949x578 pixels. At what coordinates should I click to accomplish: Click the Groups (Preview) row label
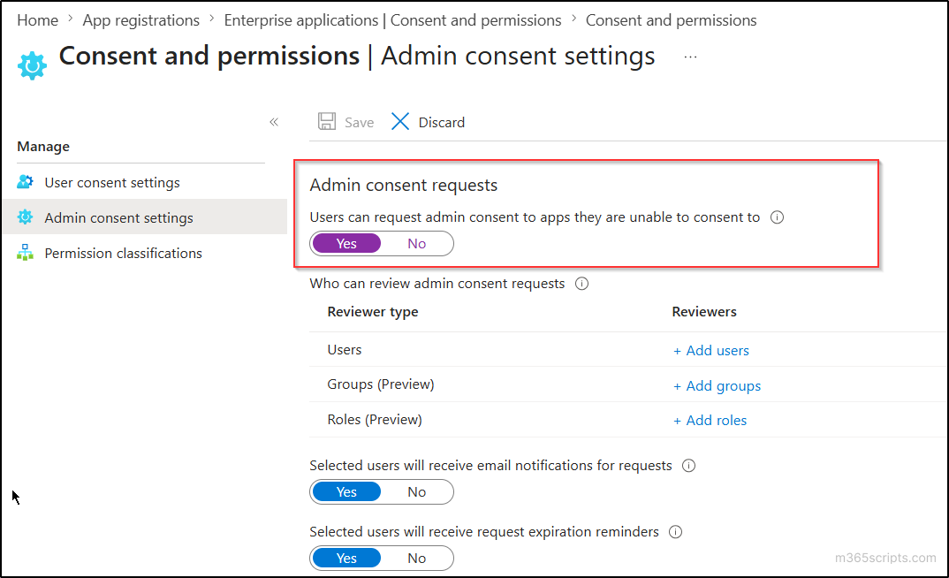point(381,384)
